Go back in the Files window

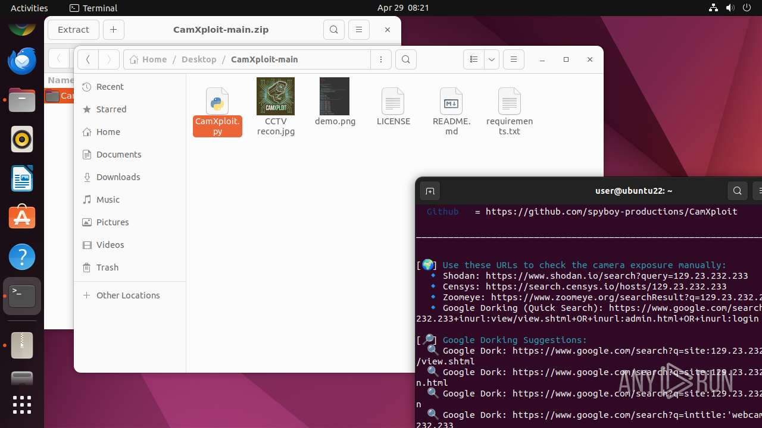tap(88, 59)
